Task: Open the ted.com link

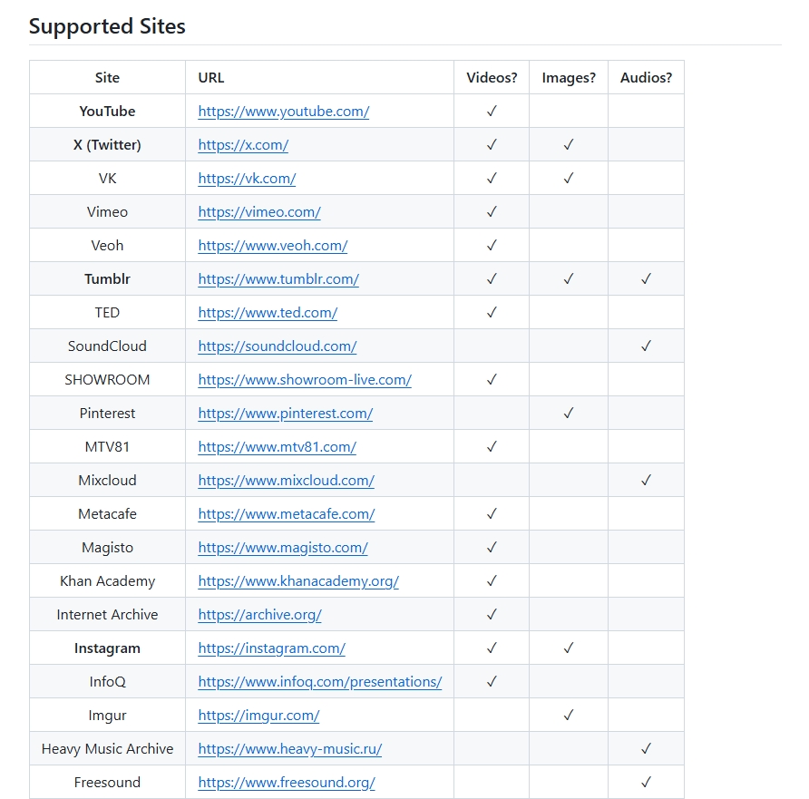Action: pyautogui.click(x=268, y=313)
